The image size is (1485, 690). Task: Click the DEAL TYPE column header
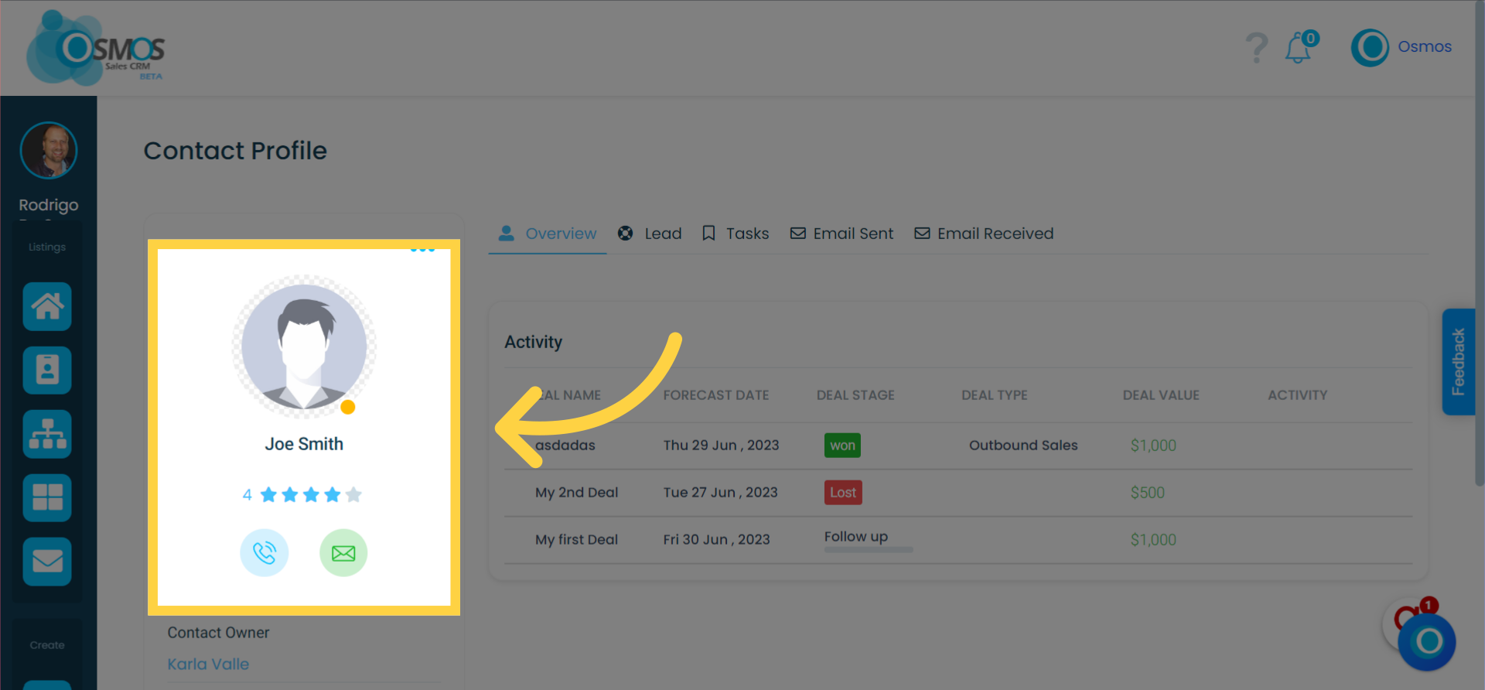click(x=995, y=395)
